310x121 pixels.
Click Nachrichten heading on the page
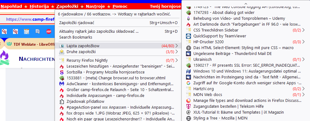click(37, 59)
